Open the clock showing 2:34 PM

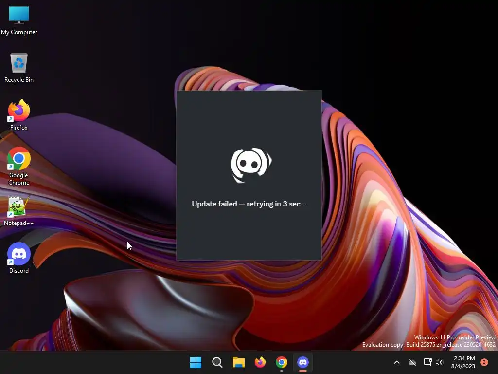click(x=463, y=362)
